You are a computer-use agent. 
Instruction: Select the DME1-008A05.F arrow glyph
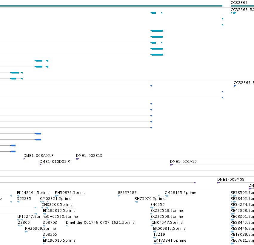click(x=24, y=159)
